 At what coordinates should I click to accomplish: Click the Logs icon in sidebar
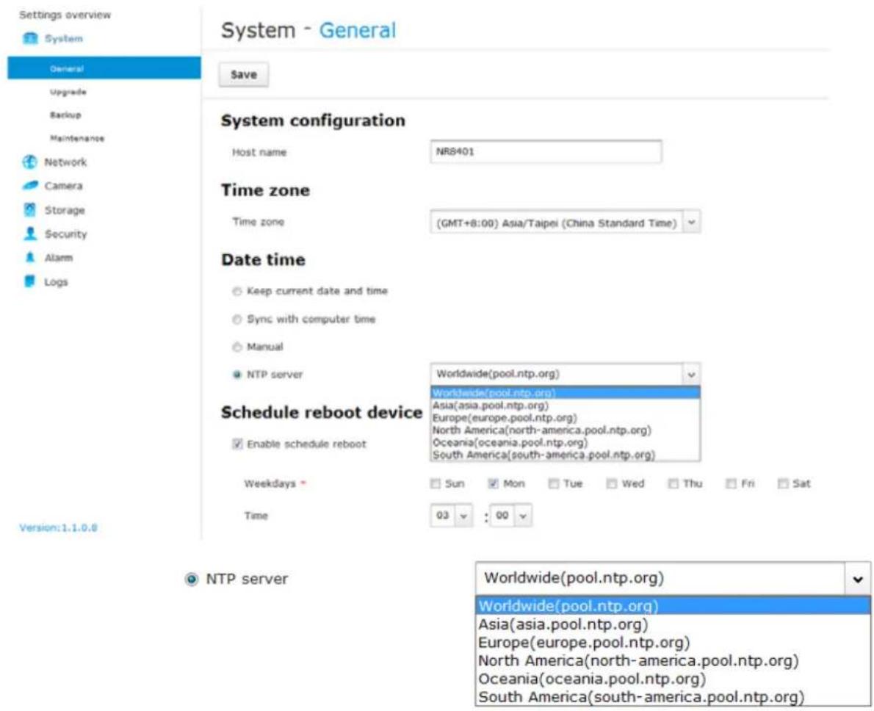30,281
